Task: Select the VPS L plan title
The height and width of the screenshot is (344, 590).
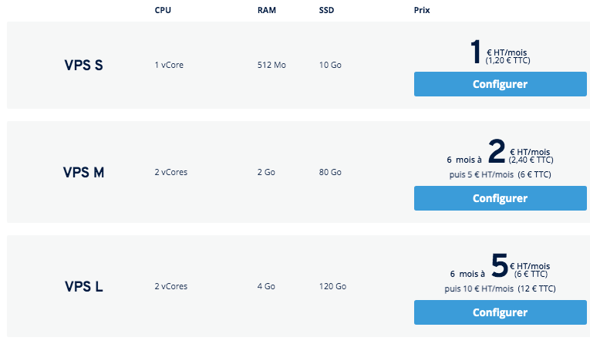Action: coord(83,286)
